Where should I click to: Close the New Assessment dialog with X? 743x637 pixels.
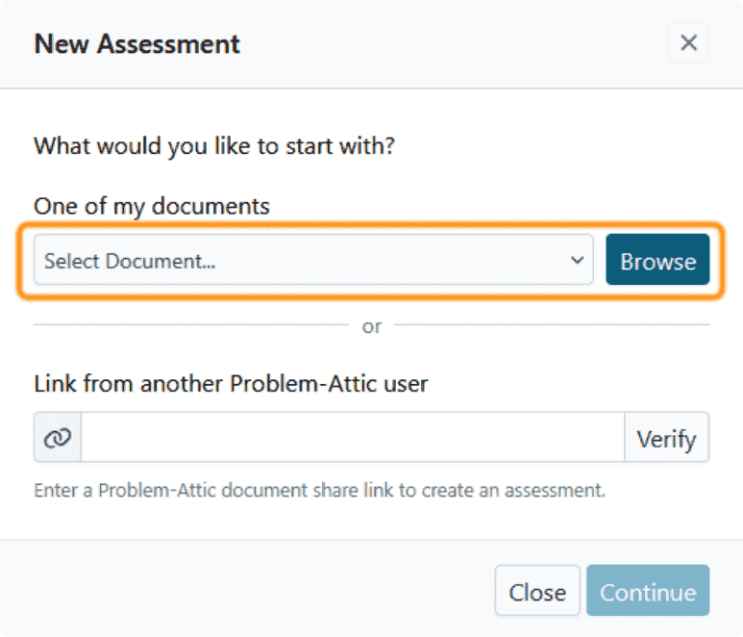click(x=688, y=43)
